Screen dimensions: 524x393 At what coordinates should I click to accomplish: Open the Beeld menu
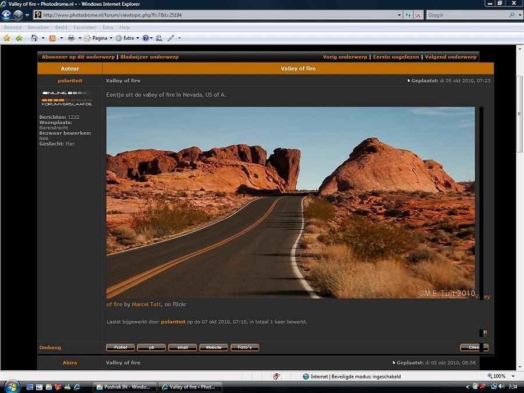click(61, 27)
